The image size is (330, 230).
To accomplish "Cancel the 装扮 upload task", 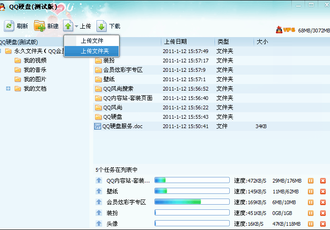I will click(323, 213).
